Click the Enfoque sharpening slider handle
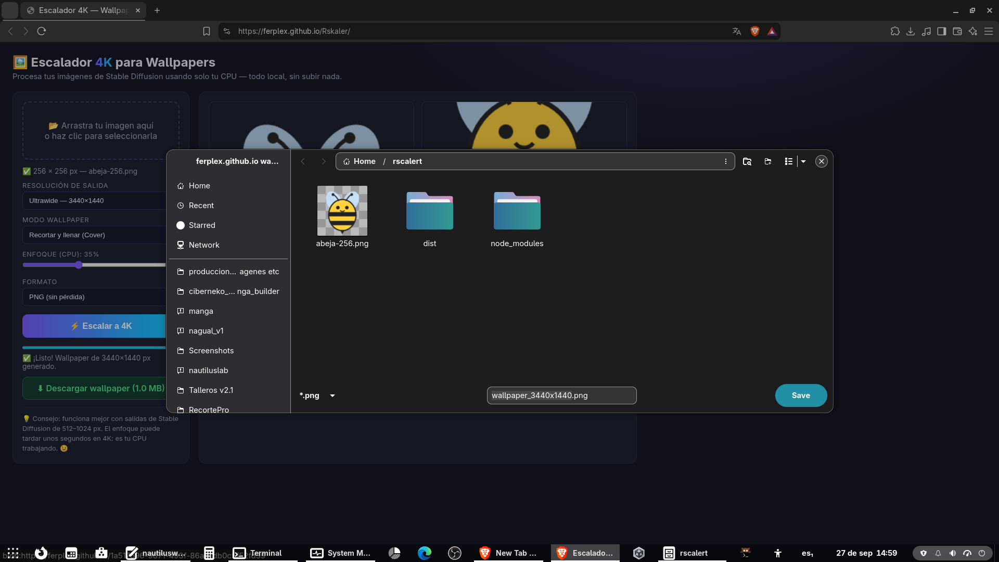 (79, 265)
